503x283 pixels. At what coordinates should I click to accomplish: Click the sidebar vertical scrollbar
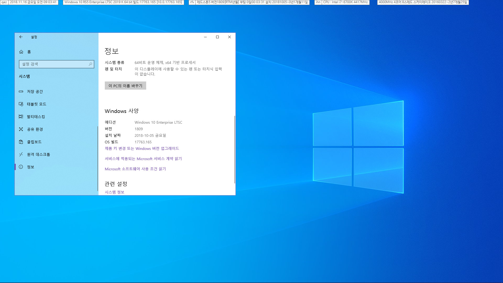point(97,159)
